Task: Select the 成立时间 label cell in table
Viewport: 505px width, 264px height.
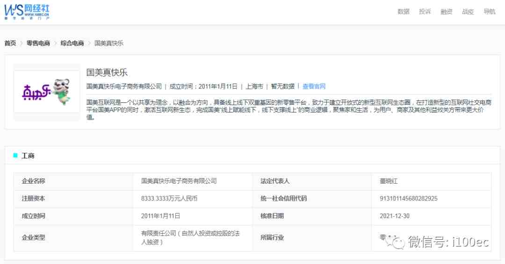Action: click(73, 216)
